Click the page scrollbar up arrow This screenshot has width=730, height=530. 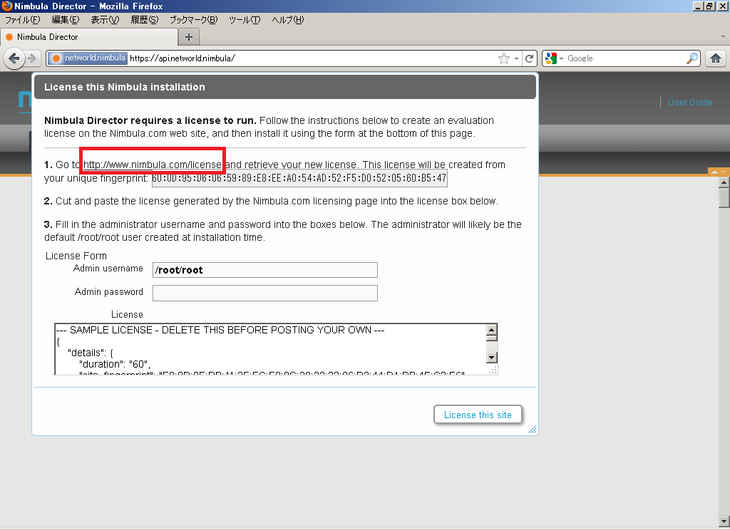pos(724,182)
